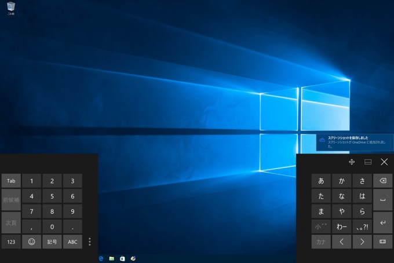Select the Recycle Bin desktop icon

tap(11, 9)
